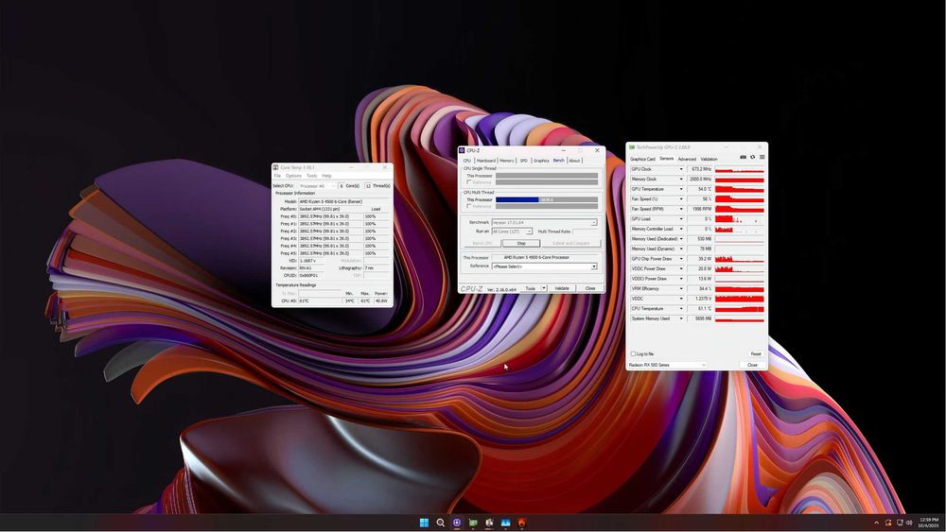Click the Close button in GPU-Z footer
This screenshot has width=946, height=532.
point(752,365)
